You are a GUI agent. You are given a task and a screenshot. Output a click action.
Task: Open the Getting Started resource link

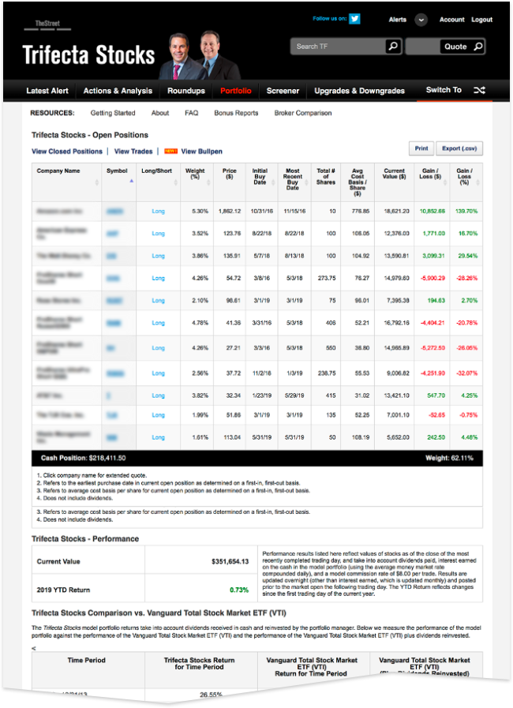click(x=112, y=113)
